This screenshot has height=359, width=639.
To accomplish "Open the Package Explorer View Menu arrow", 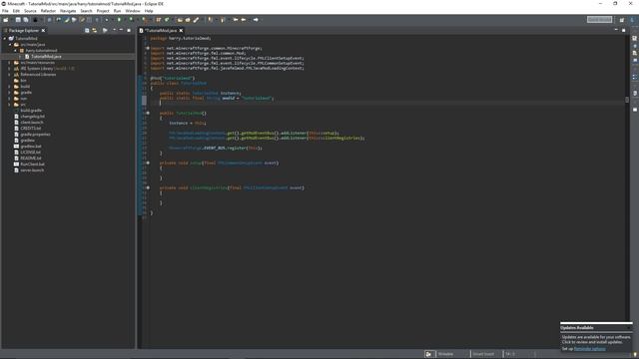I will 114,30.
